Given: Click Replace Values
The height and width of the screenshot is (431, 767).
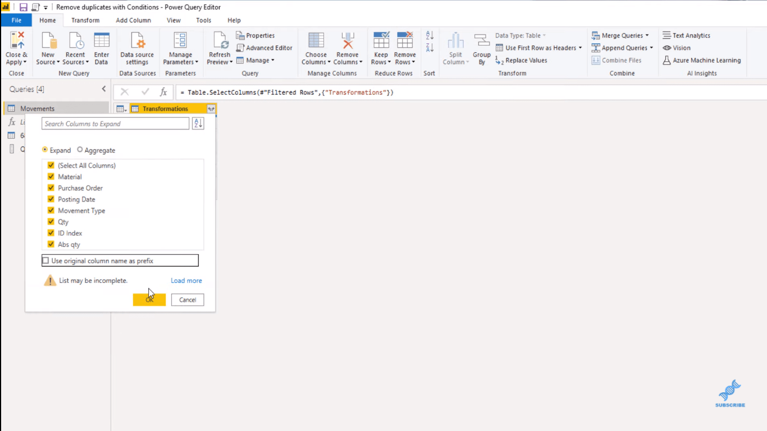Looking at the screenshot, I should coord(521,60).
